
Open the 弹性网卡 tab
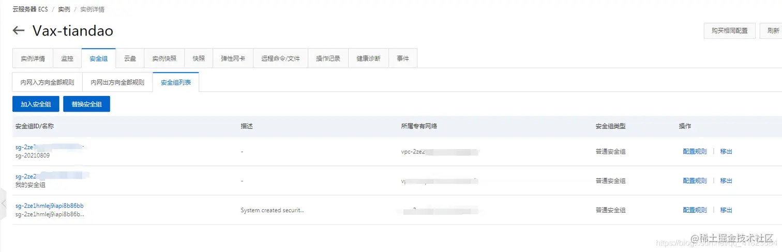(x=233, y=58)
